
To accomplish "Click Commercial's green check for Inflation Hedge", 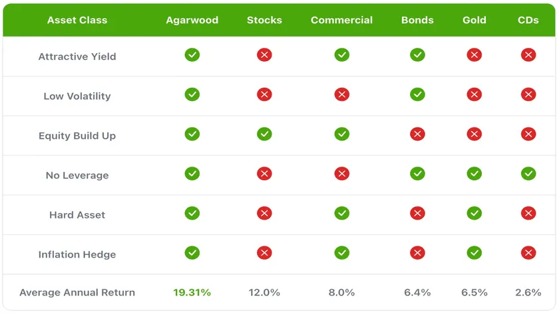I will [342, 253].
